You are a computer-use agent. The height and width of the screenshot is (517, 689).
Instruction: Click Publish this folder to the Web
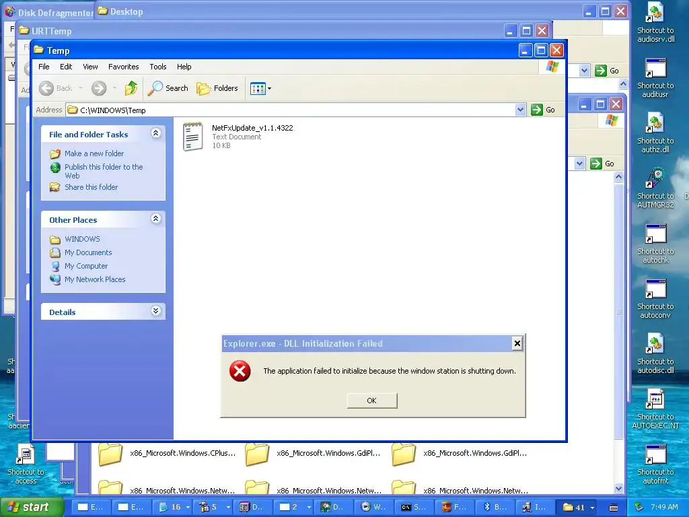point(104,171)
